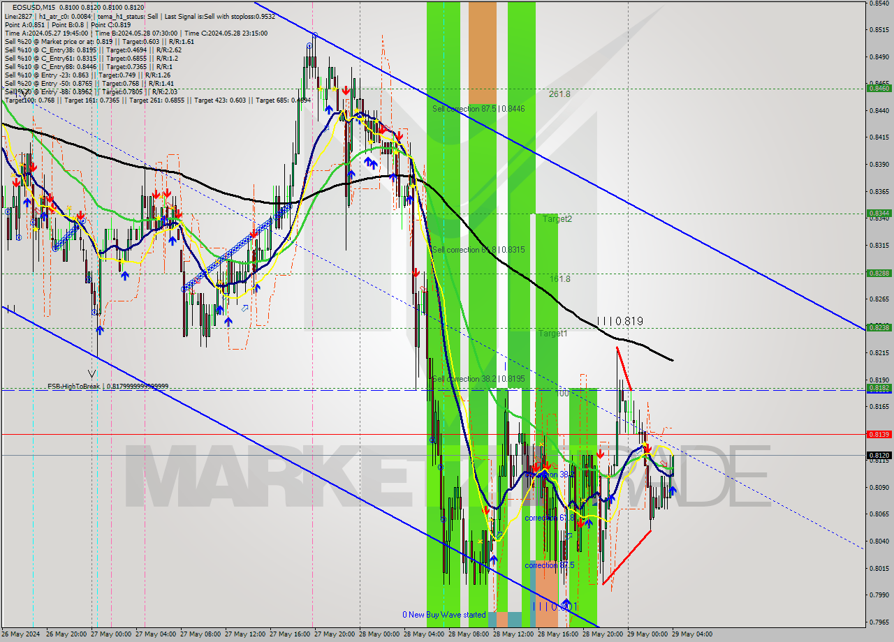Click the 'Sell %10 @ Entry -23: 0.863' row

[x=88, y=75]
